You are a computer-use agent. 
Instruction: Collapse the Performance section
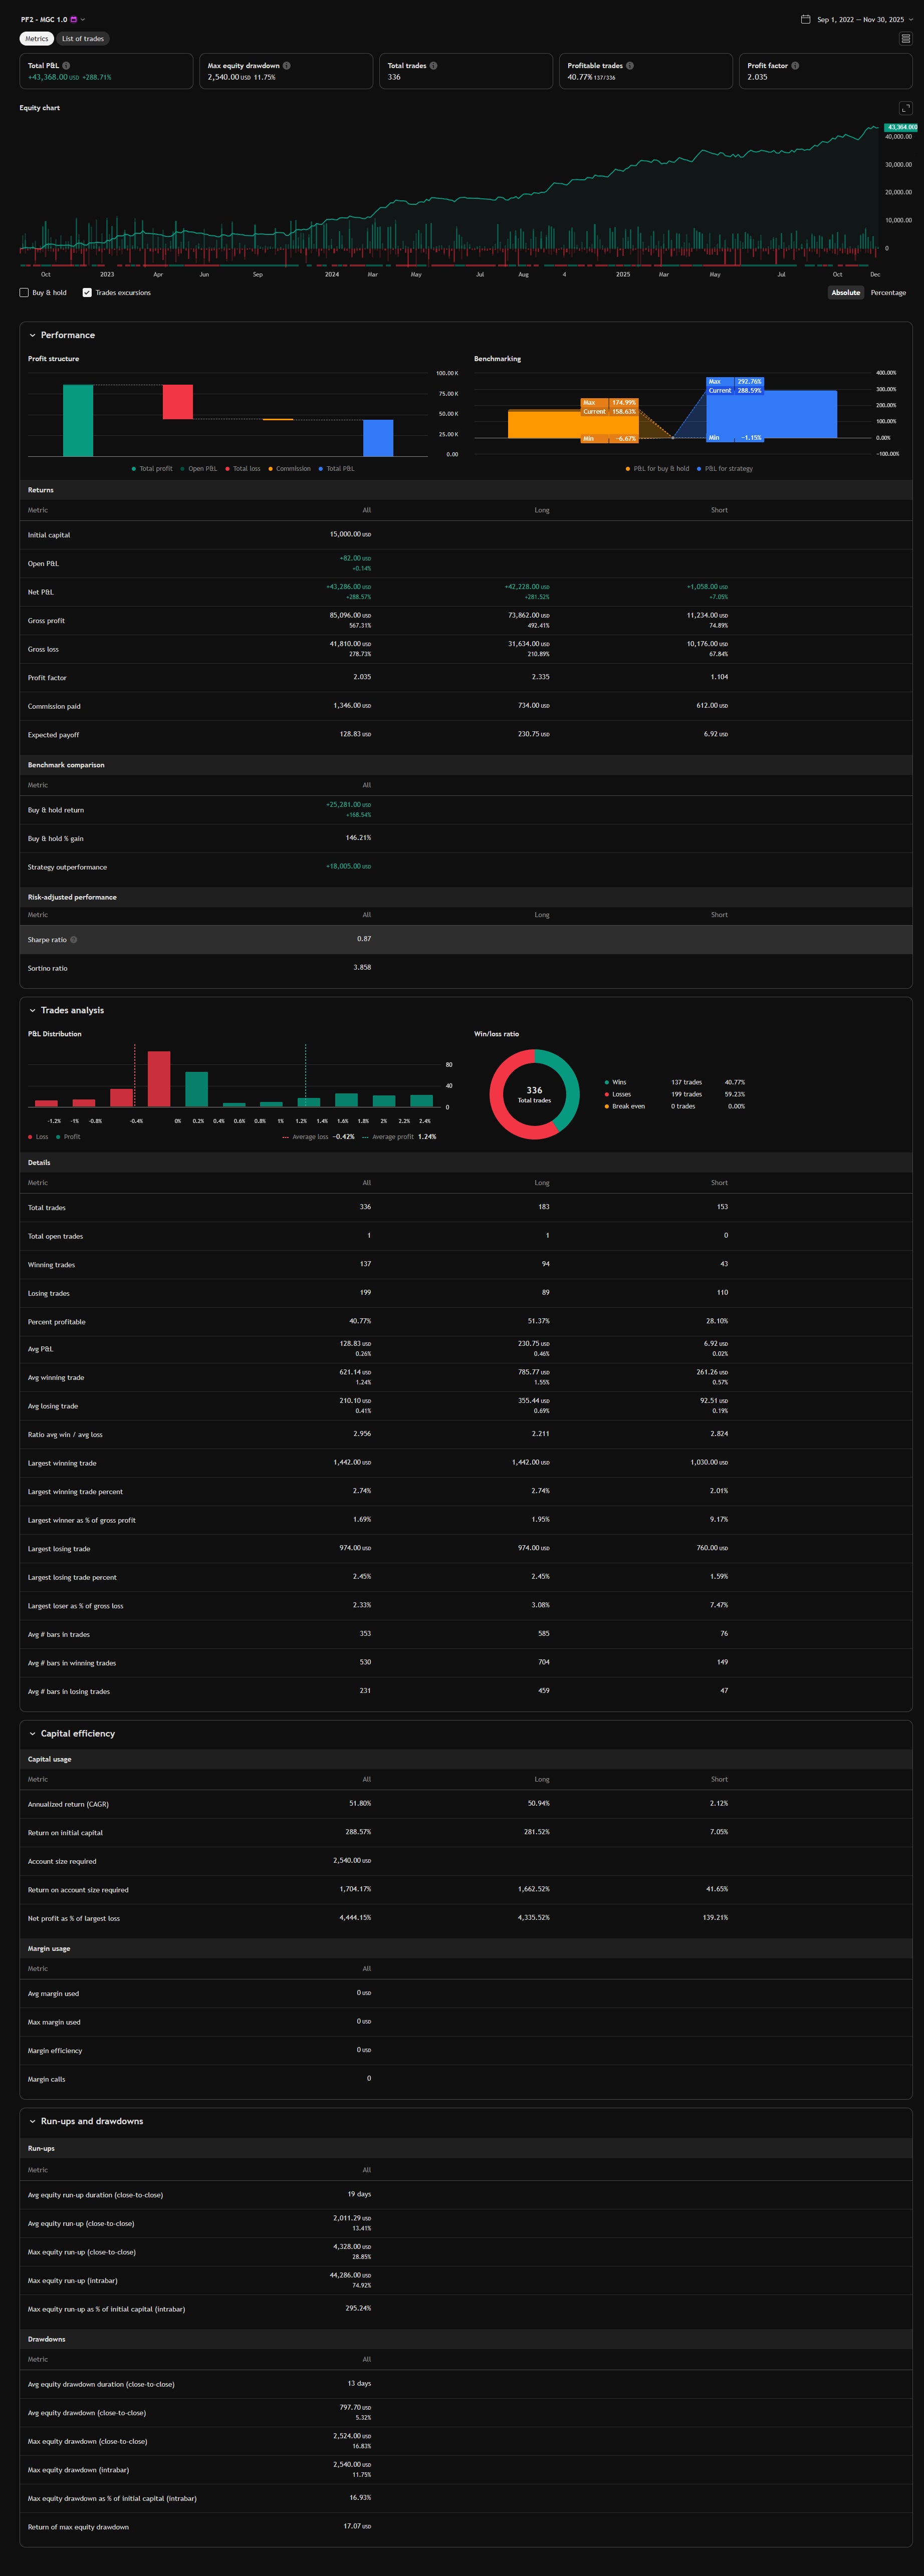click(x=32, y=336)
